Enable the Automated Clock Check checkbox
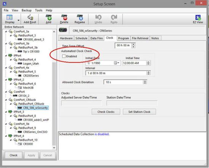This screenshot has width=209, height=168. 64,56
